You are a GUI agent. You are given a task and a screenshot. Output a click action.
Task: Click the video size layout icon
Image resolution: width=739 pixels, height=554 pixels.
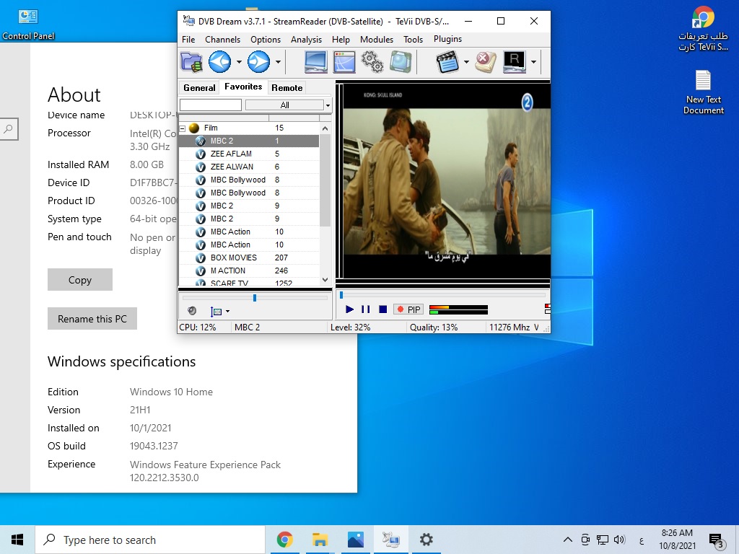216,311
